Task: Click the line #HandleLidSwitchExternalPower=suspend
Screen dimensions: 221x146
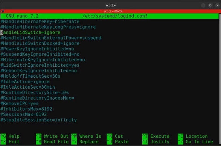Action: [51, 38]
